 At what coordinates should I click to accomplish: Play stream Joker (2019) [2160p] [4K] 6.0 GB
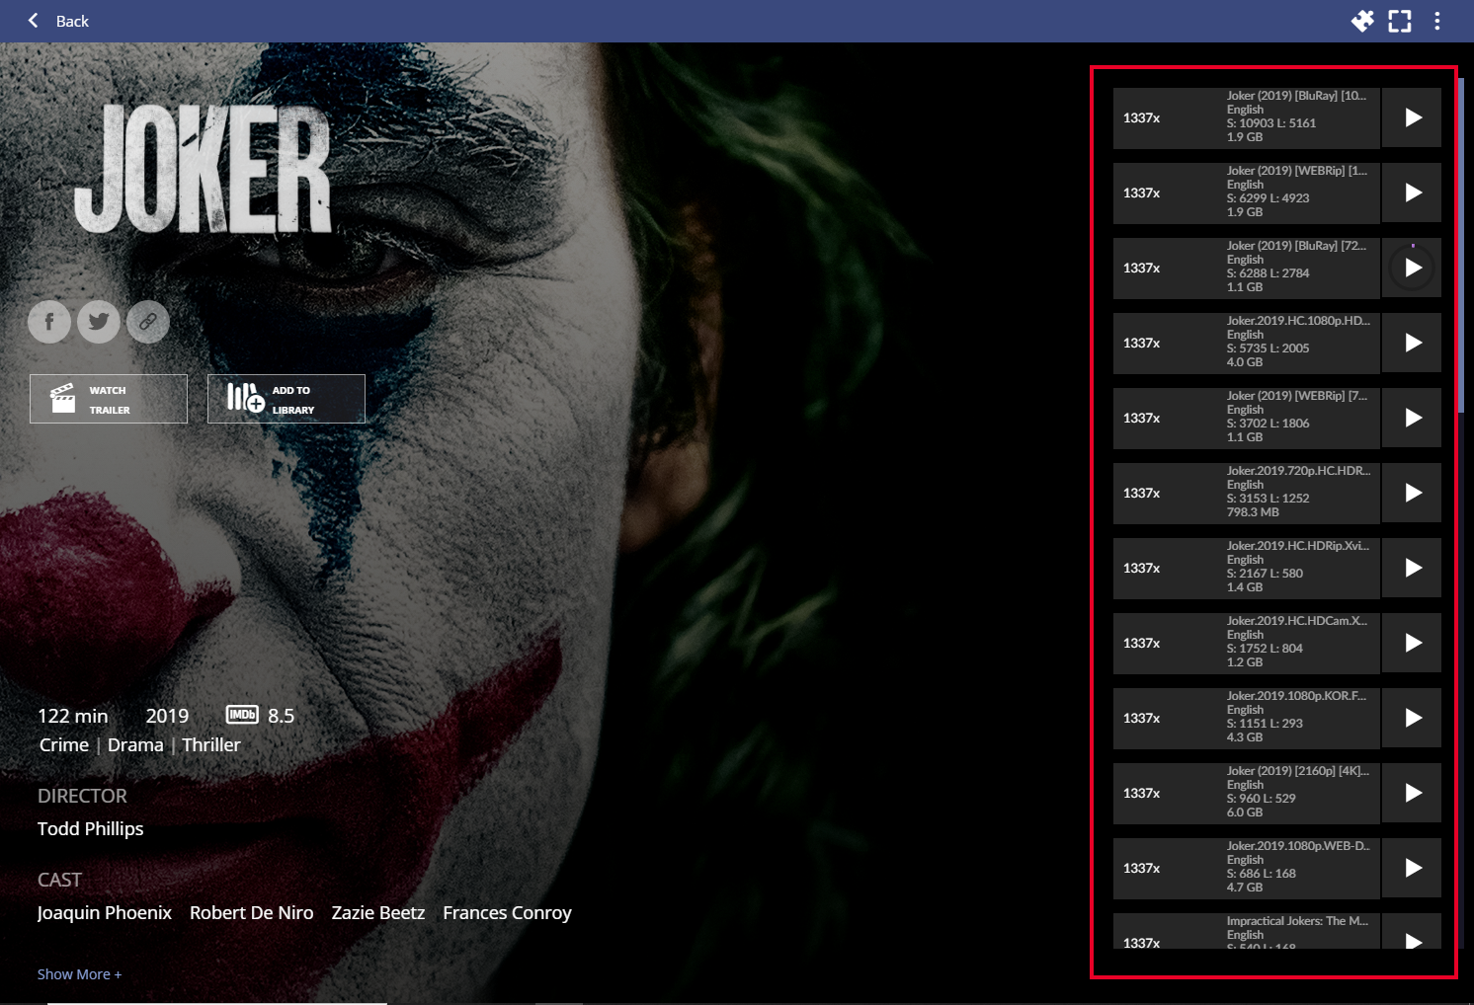[1412, 793]
